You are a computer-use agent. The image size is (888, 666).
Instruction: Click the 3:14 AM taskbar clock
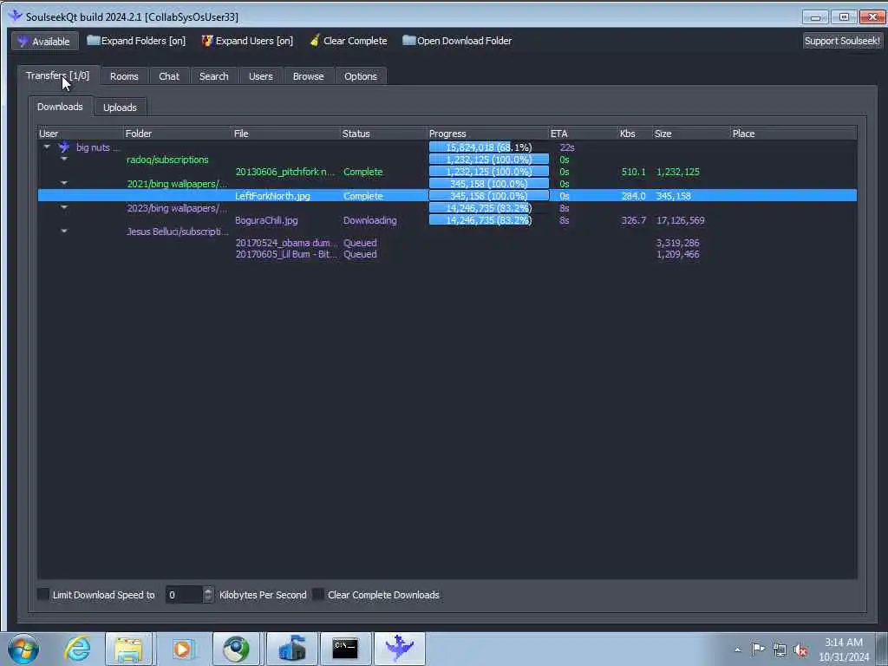pos(843,650)
